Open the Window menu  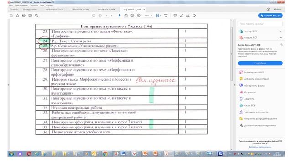42,5
